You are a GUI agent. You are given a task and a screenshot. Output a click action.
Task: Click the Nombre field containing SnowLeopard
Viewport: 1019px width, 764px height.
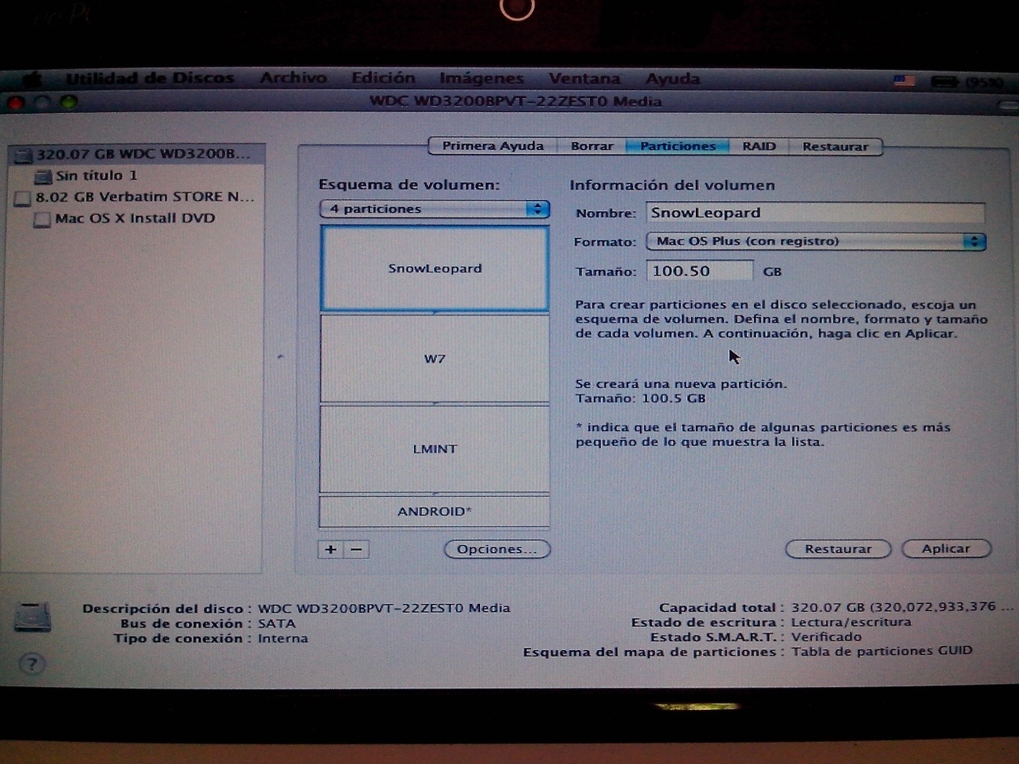tap(814, 213)
